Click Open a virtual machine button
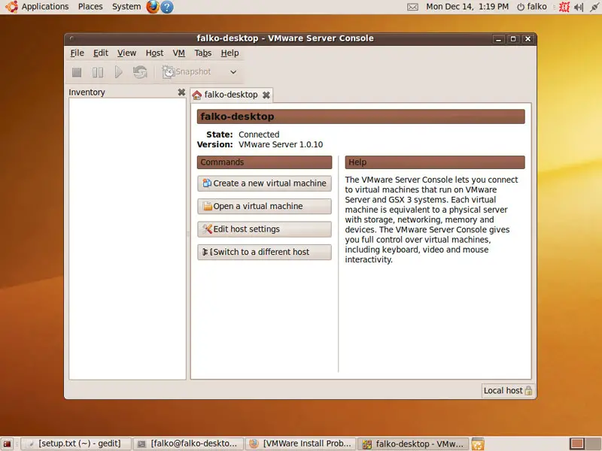Viewport: 602px width, 451px height. pos(265,206)
